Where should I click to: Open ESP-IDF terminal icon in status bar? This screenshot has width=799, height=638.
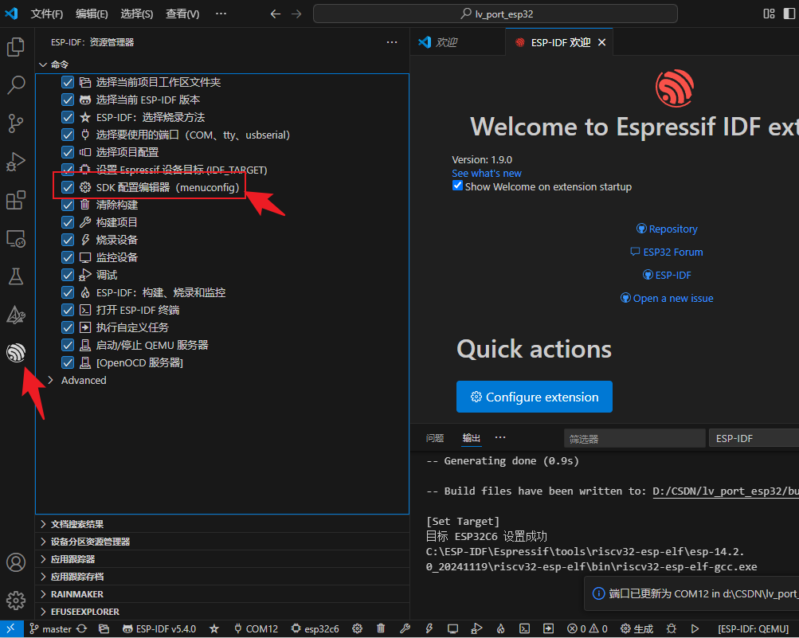(524, 628)
